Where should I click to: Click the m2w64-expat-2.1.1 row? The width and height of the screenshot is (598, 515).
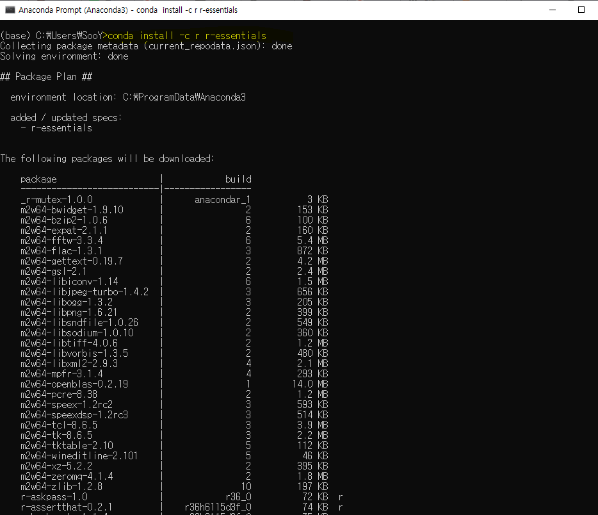click(x=174, y=231)
